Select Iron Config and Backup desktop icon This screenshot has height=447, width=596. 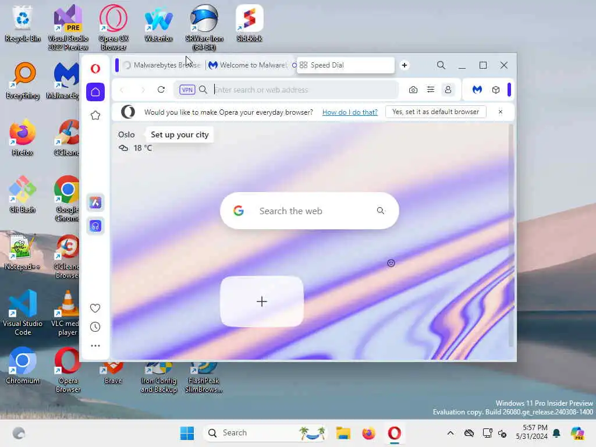[x=158, y=377]
